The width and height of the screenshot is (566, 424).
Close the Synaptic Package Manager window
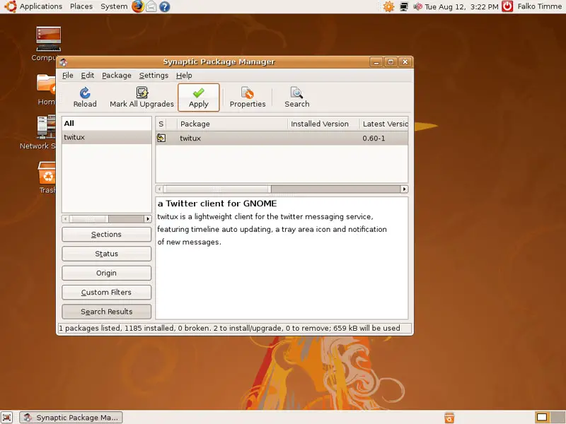point(405,62)
